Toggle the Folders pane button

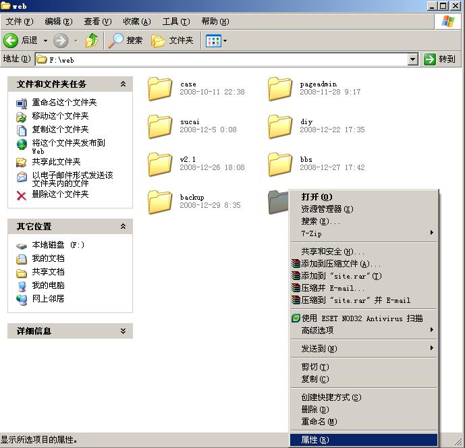pos(172,40)
